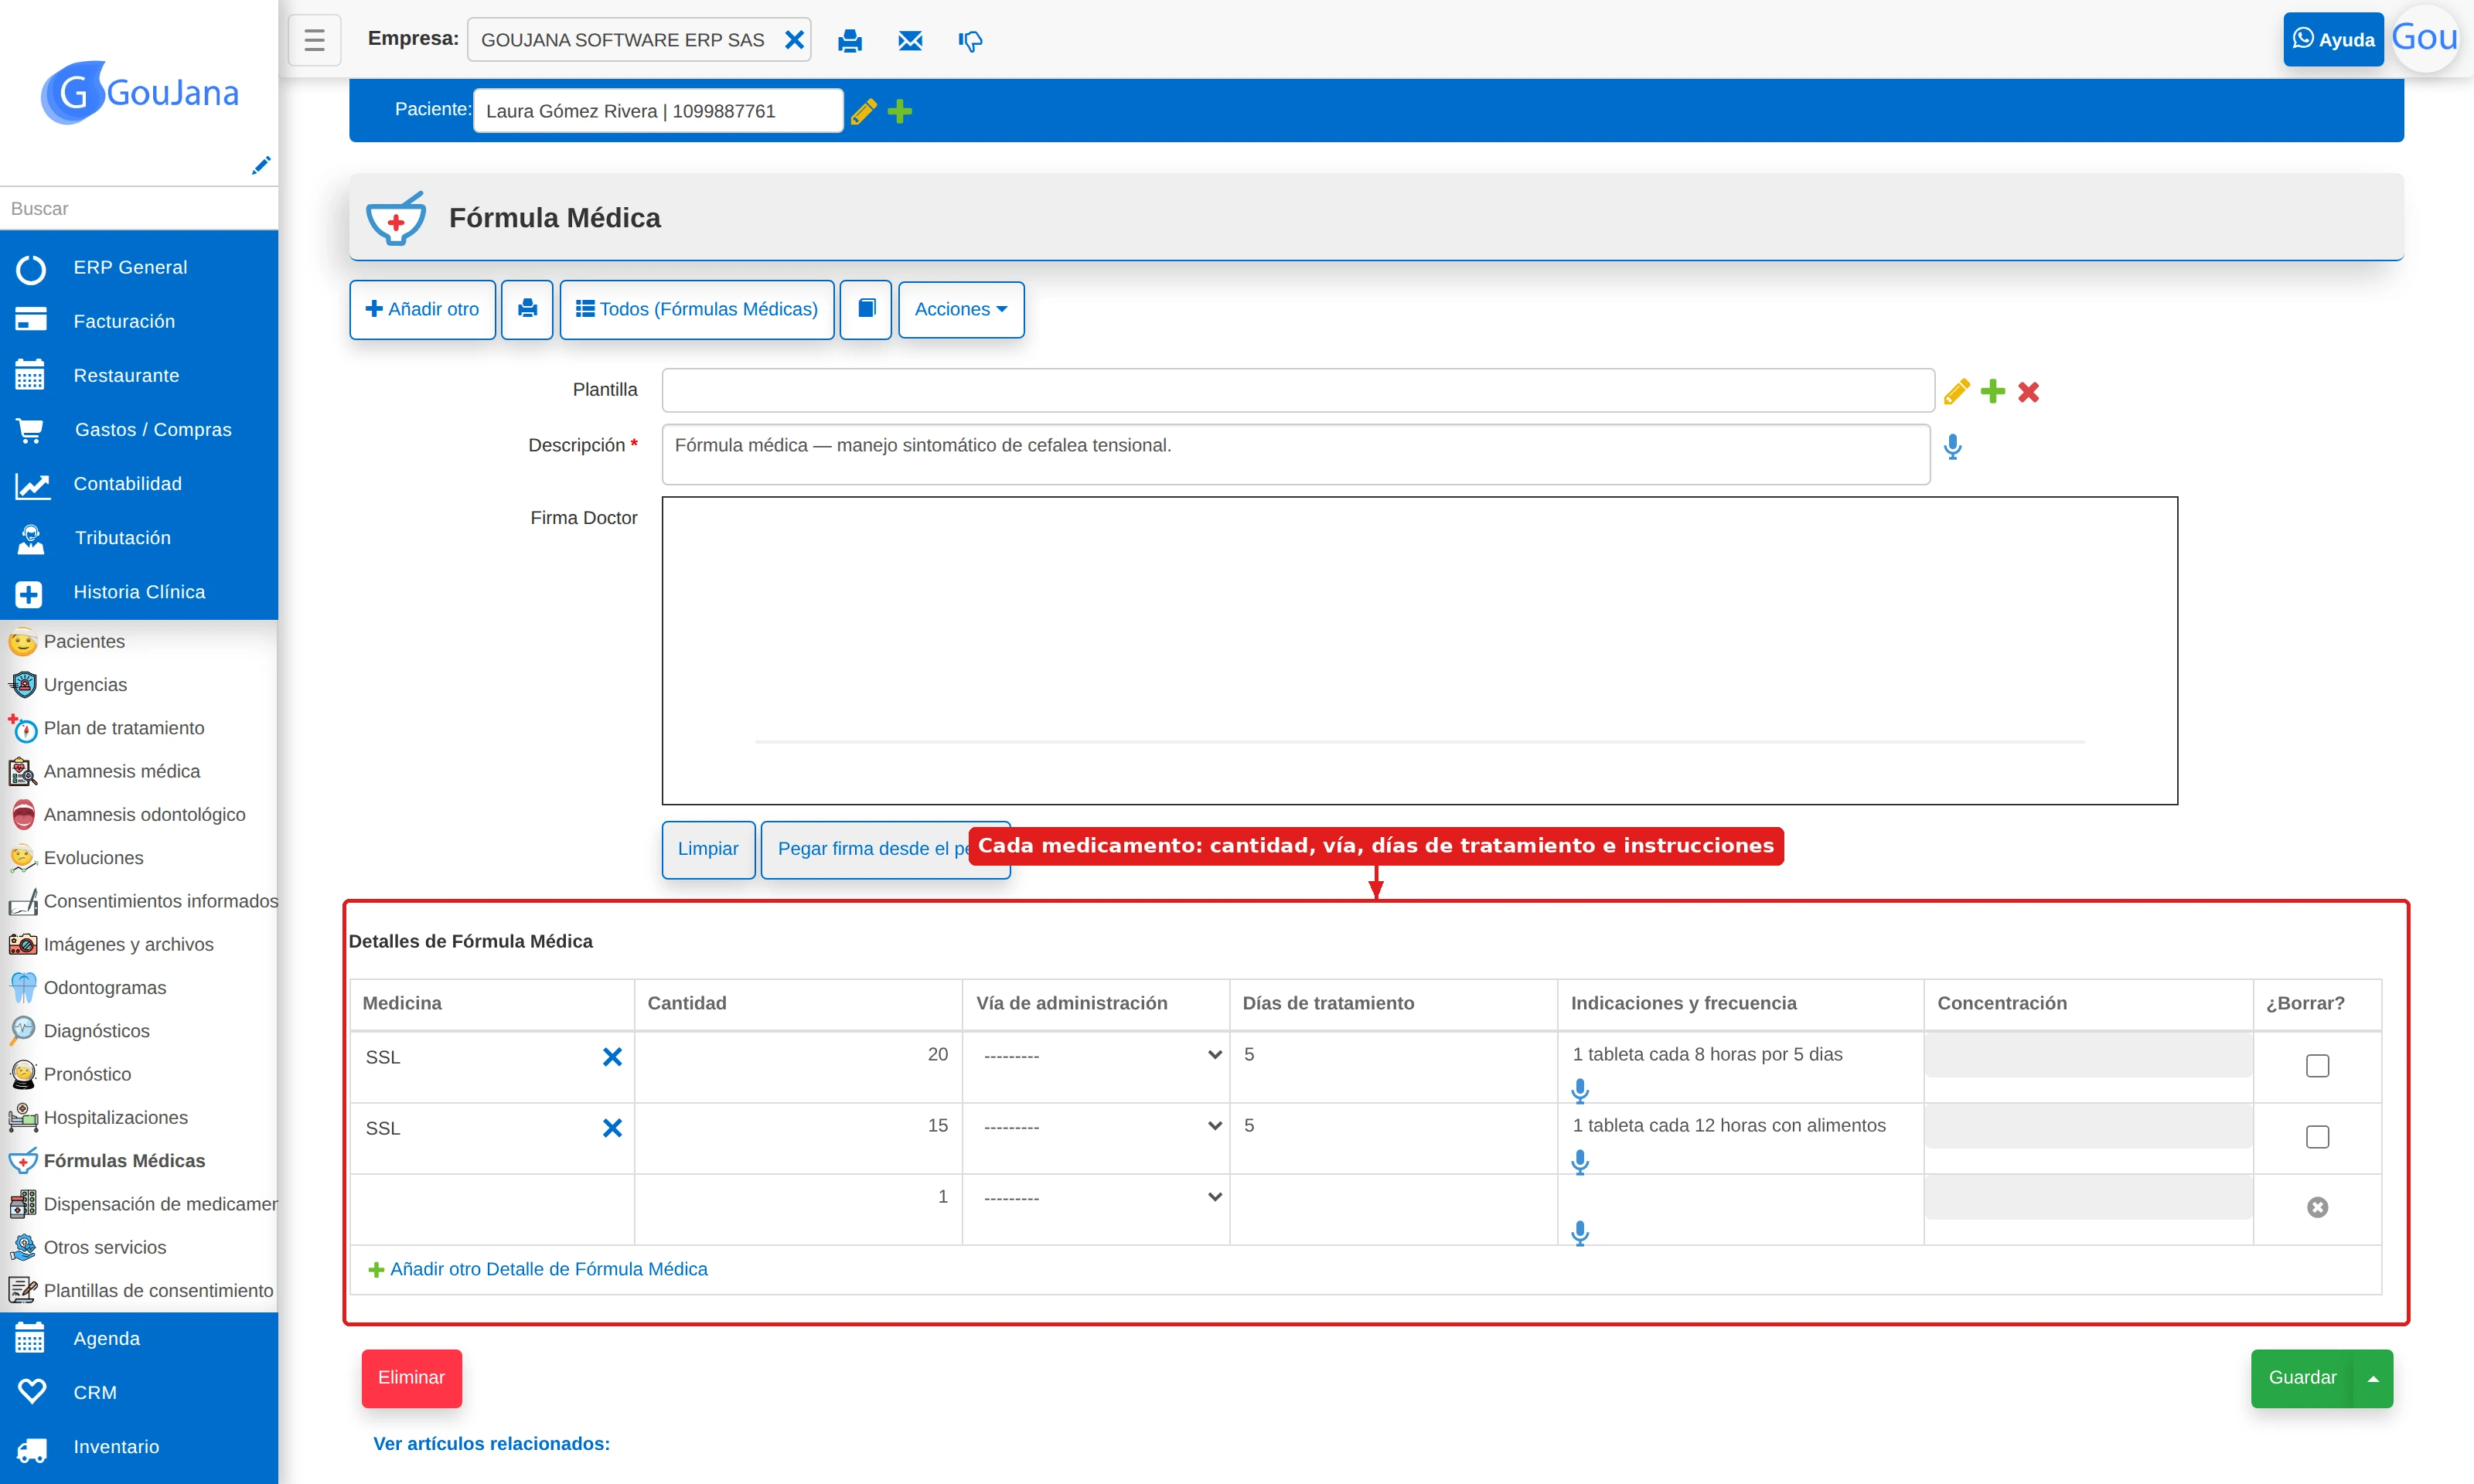This screenshot has height=1484, width=2474.
Task: Click the thumbs-down feedback icon
Action: click(970, 41)
